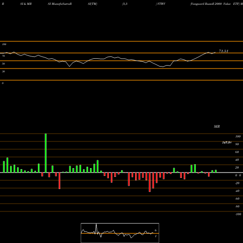This screenshot has width=243, height=243.
Task: Click the '1' label in mini chart
Action: [156, 236]
